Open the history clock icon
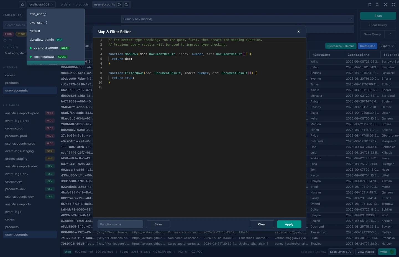The width and height of the screenshot is (399, 257). (385, 4)
